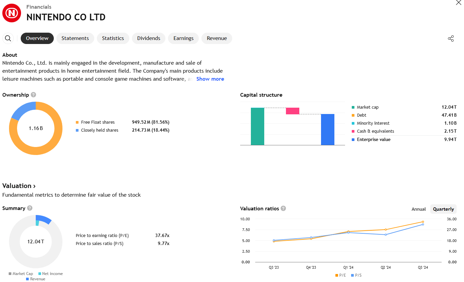Click the Summary help question mark icon
464x282 pixels.
[30, 208]
